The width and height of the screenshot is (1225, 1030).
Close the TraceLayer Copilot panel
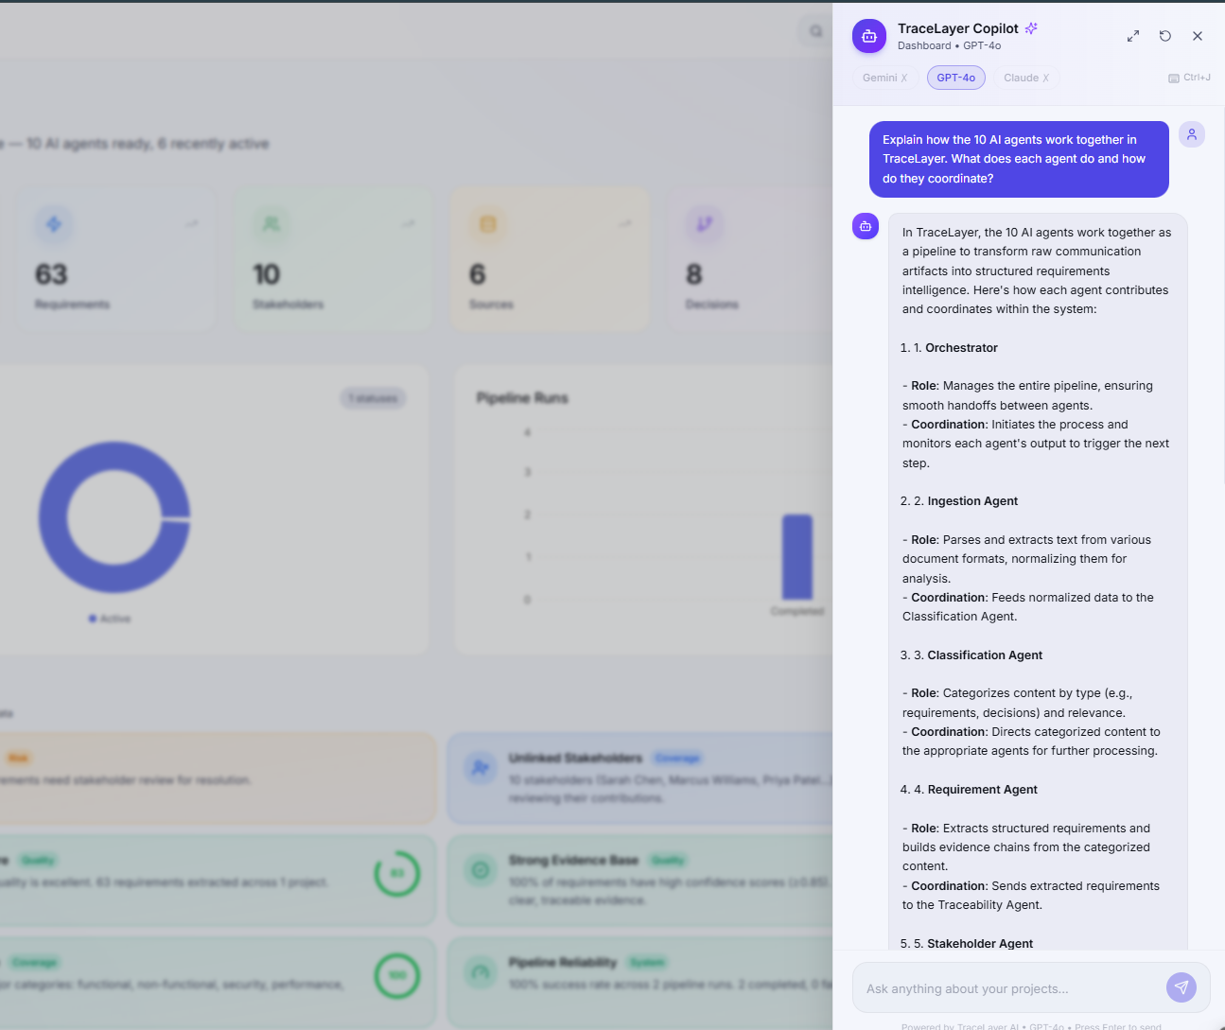pos(1197,36)
